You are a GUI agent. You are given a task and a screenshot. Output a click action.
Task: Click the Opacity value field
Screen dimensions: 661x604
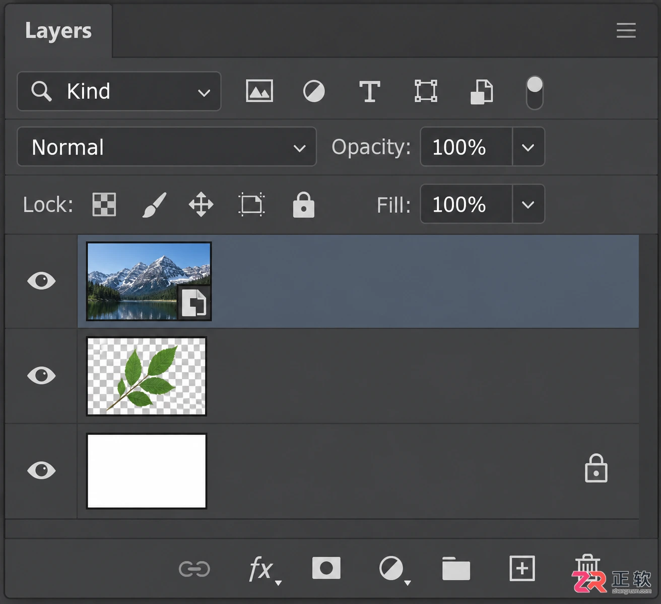467,147
